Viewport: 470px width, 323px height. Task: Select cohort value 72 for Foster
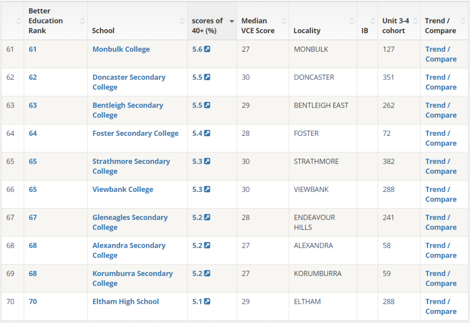(387, 133)
